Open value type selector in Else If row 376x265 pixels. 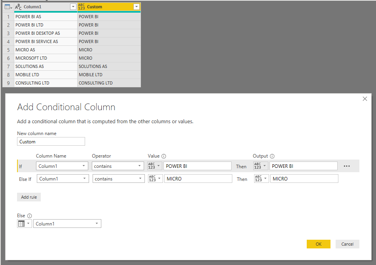point(156,179)
